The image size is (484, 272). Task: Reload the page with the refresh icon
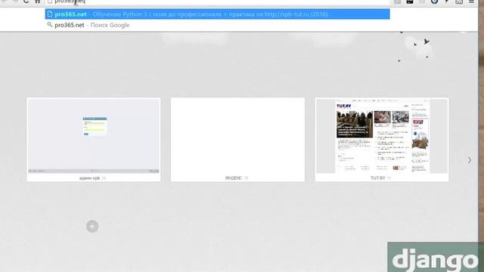pyautogui.click(x=26, y=2)
